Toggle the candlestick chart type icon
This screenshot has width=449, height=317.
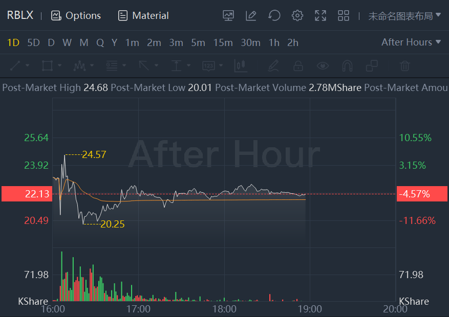[241, 65]
